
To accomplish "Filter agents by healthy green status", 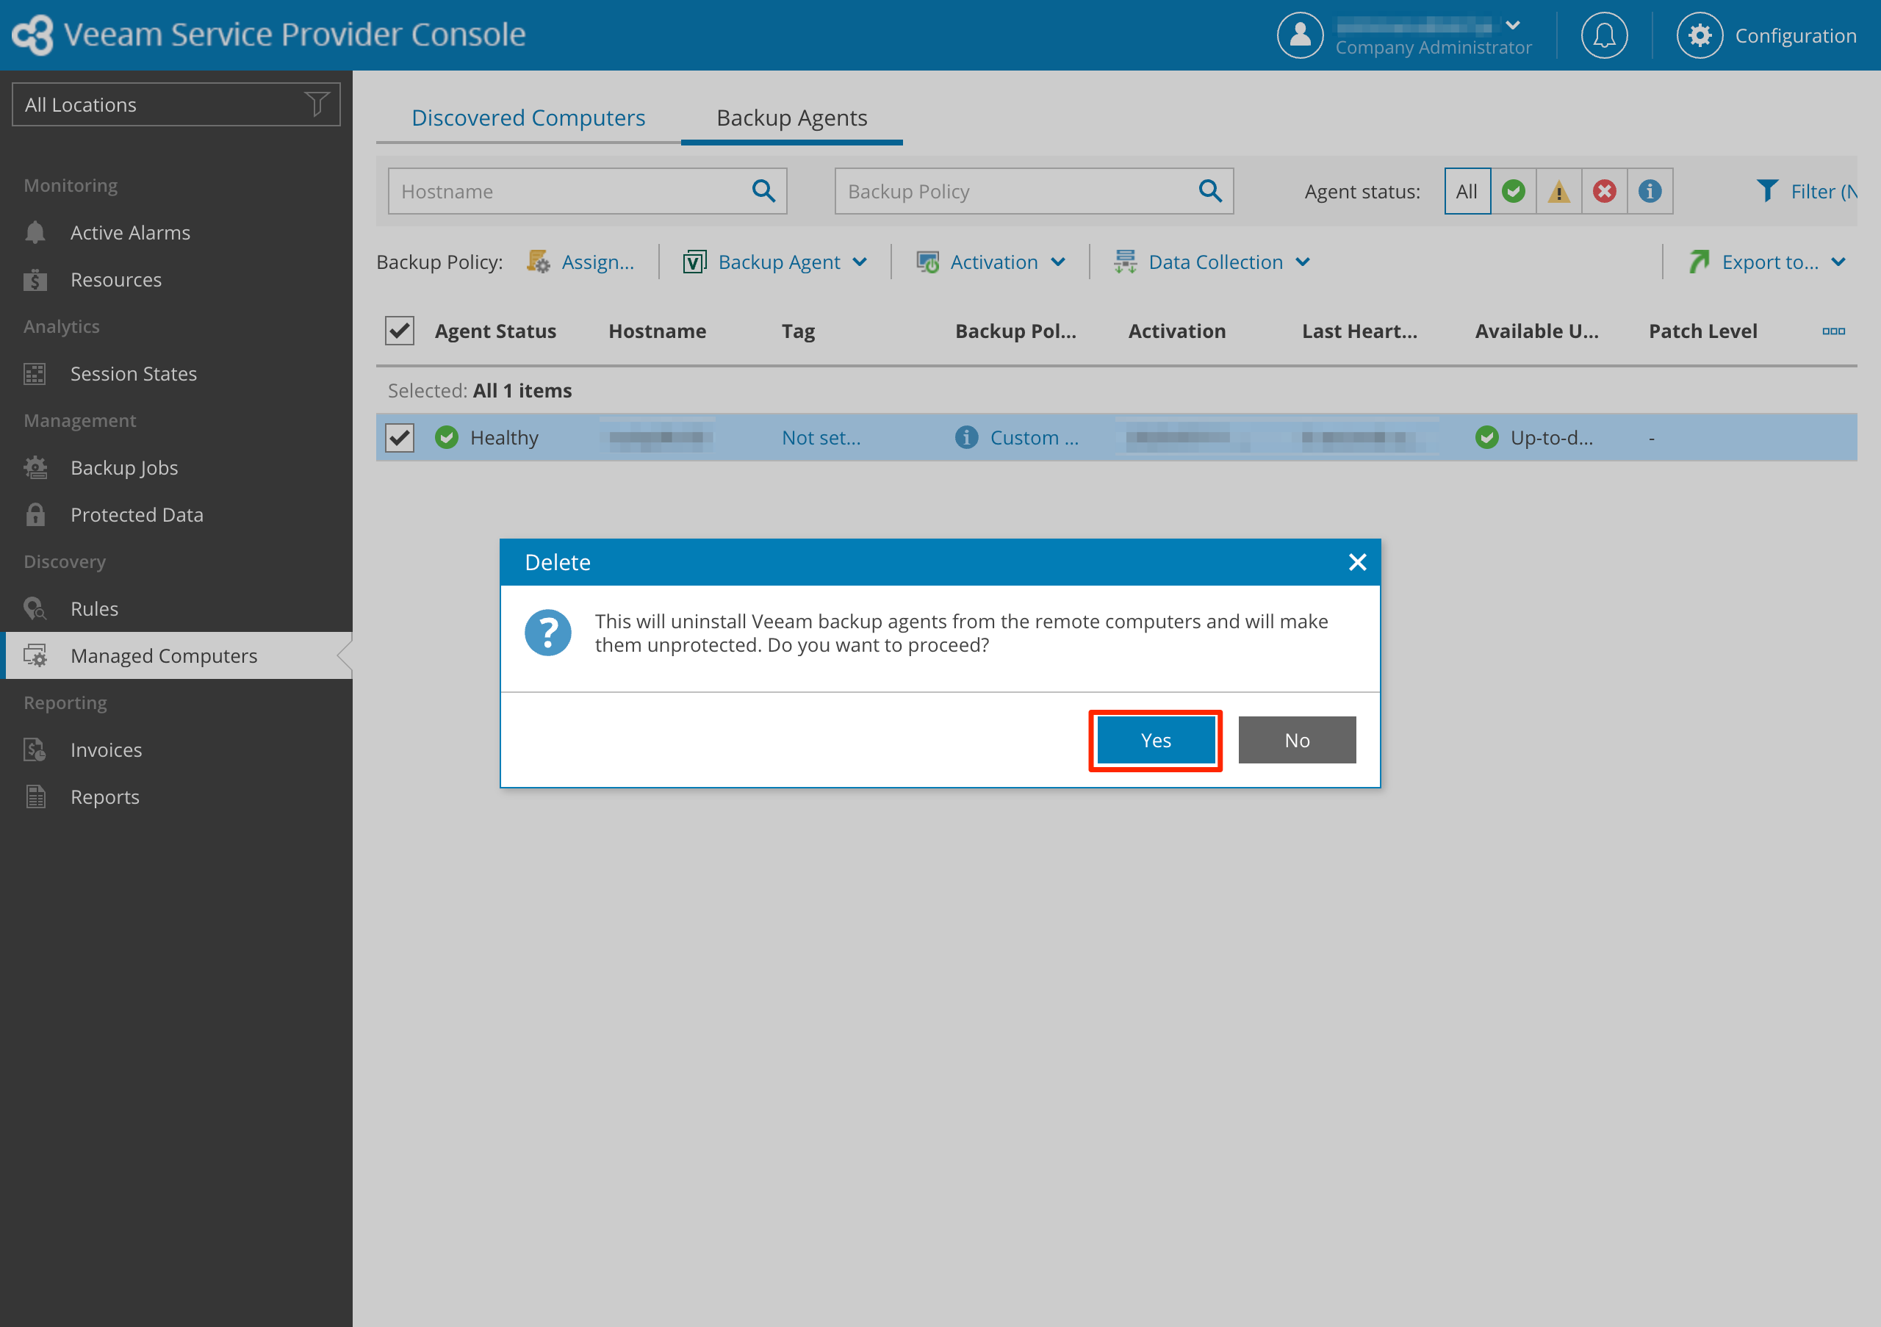I will [x=1513, y=191].
